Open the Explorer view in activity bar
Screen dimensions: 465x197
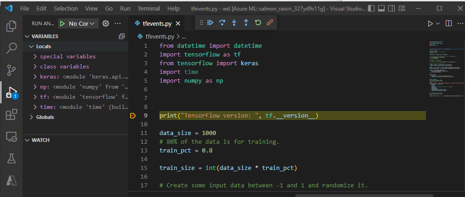(11, 26)
